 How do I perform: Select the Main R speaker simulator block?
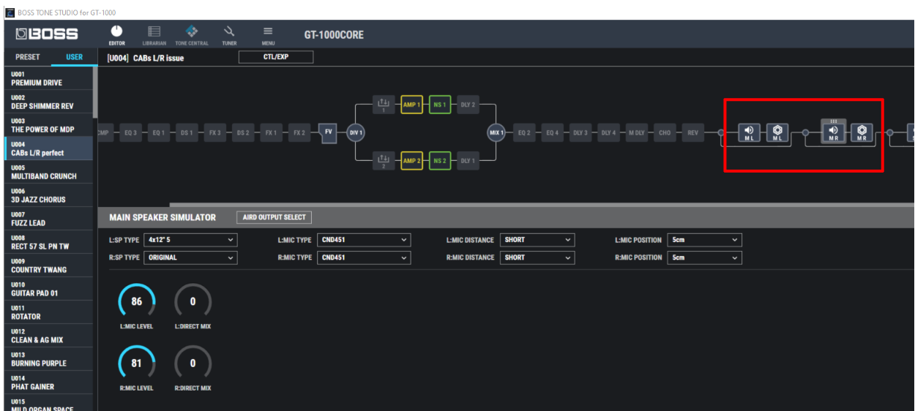(833, 132)
